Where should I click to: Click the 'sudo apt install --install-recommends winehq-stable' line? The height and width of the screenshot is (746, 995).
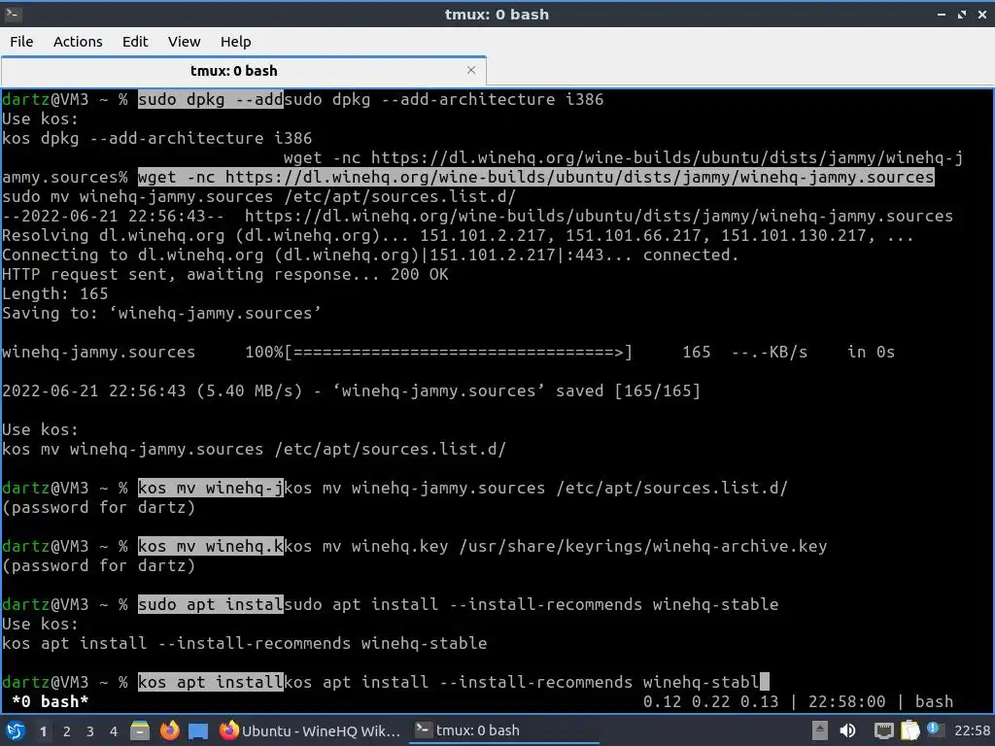(391, 604)
